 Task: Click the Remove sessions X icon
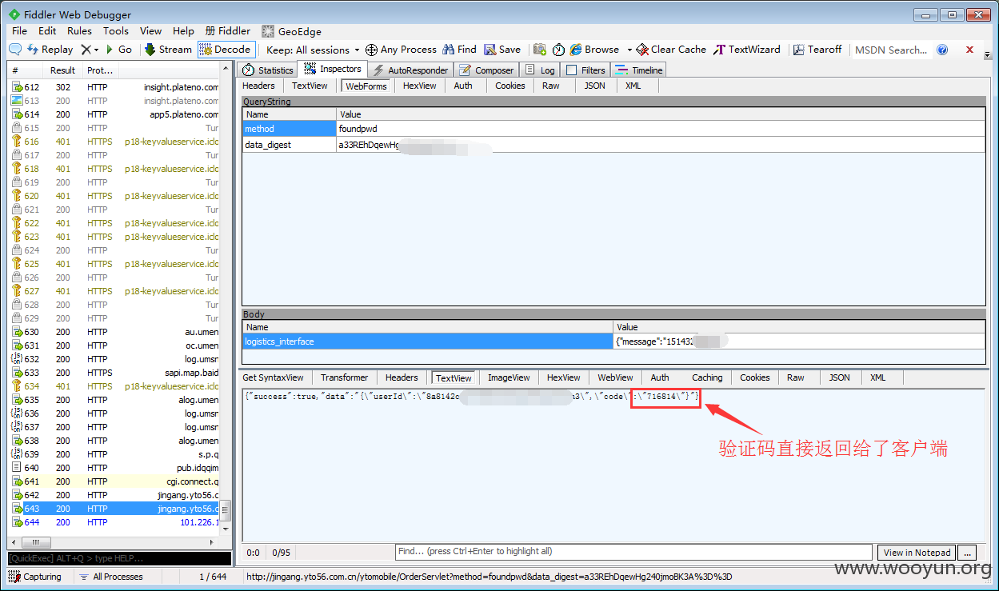point(86,50)
